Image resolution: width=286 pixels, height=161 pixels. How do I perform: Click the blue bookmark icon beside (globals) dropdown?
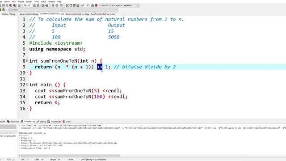(4, 10)
